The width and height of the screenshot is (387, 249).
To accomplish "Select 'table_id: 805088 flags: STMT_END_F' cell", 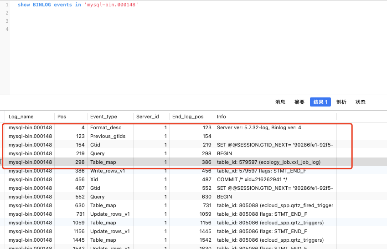I will 262,214.
